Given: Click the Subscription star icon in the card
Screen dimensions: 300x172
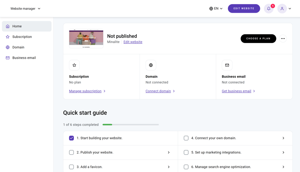Looking at the screenshot, I should (x=74, y=65).
